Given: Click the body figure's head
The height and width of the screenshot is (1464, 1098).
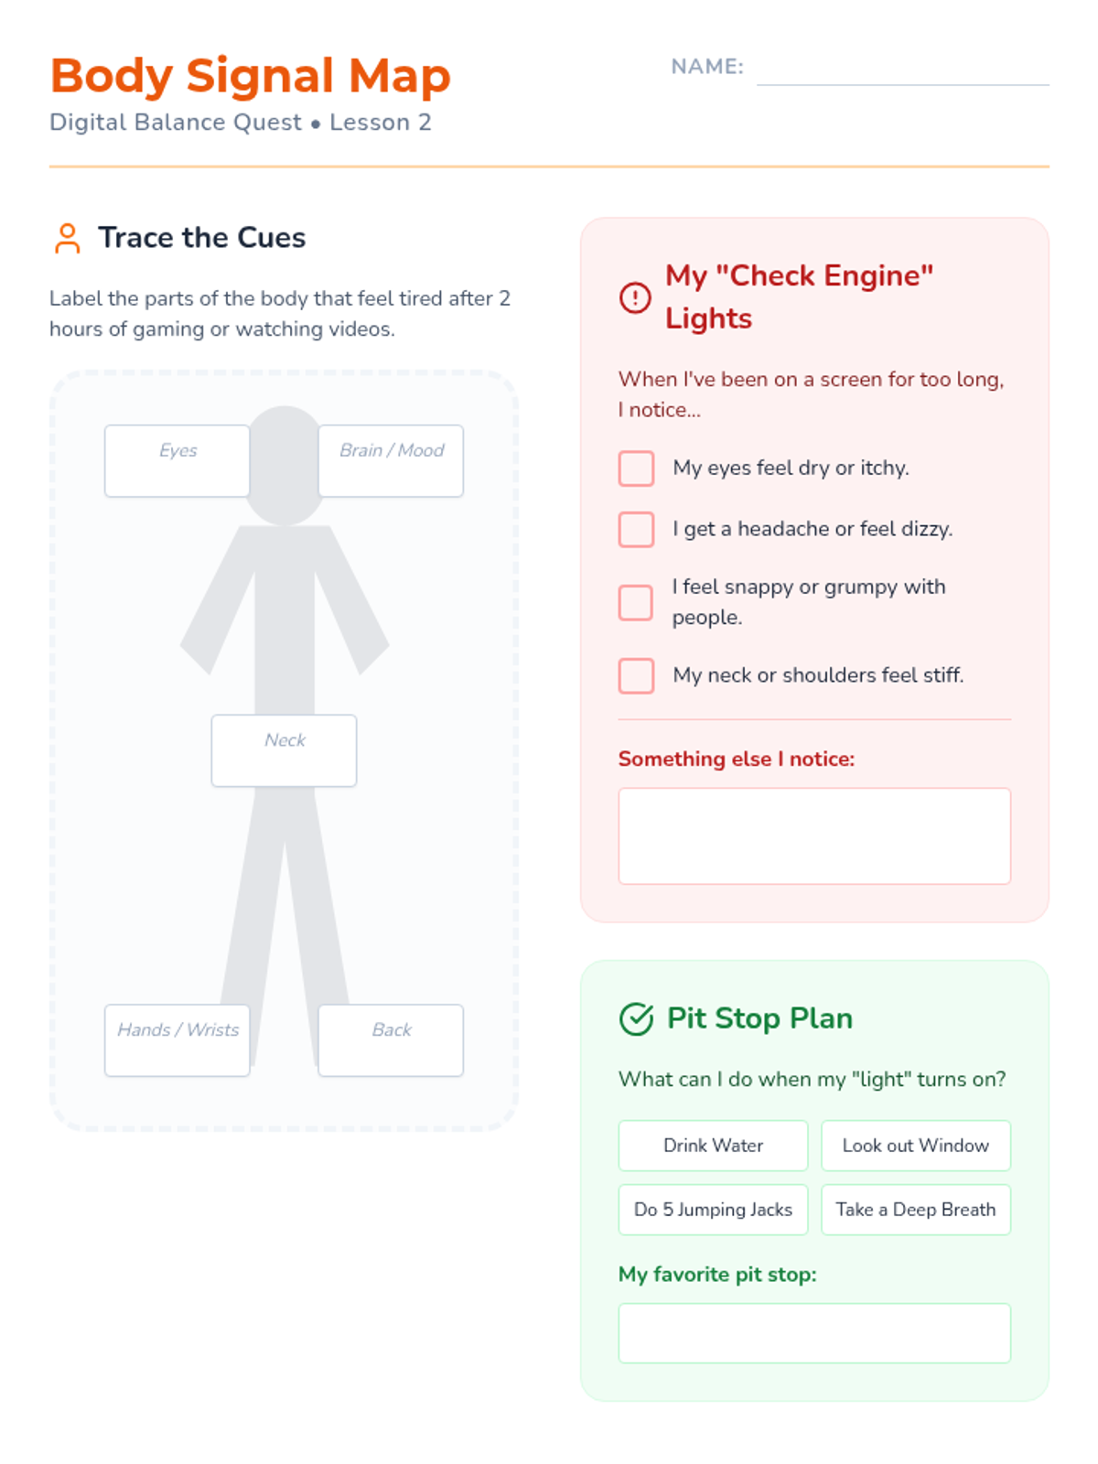Looking at the screenshot, I should pos(285,465).
